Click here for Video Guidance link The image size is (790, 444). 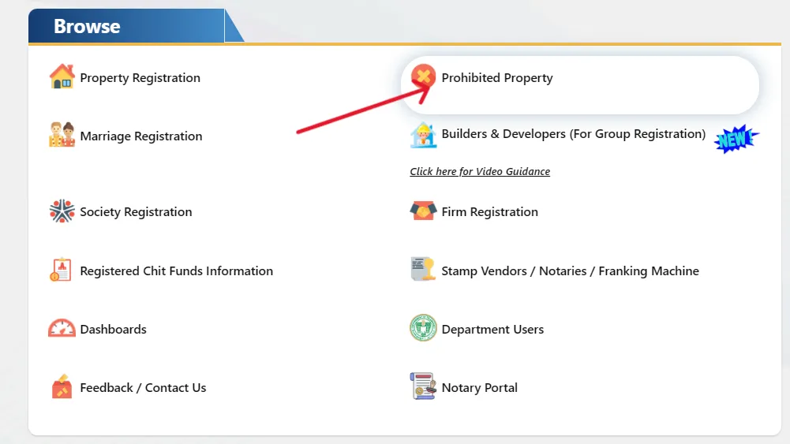click(x=480, y=172)
